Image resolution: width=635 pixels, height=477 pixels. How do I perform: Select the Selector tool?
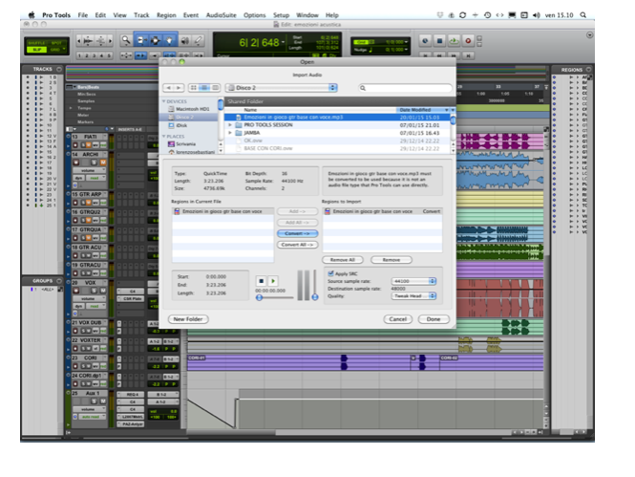tap(156, 40)
